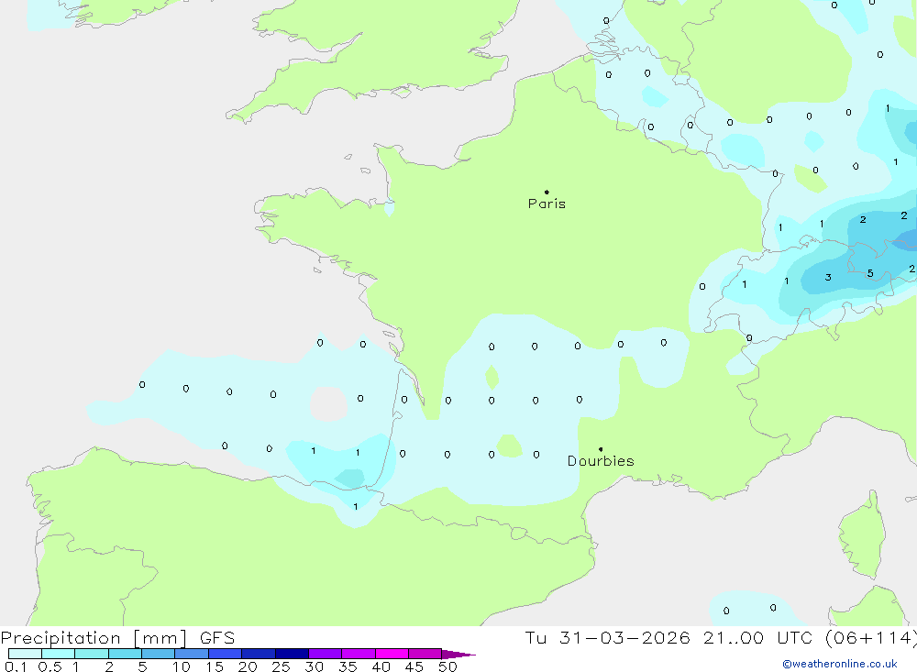Pick the magenta swatch between 40 and 45
Image resolution: width=917 pixels, height=672 pixels.
pos(392,654)
